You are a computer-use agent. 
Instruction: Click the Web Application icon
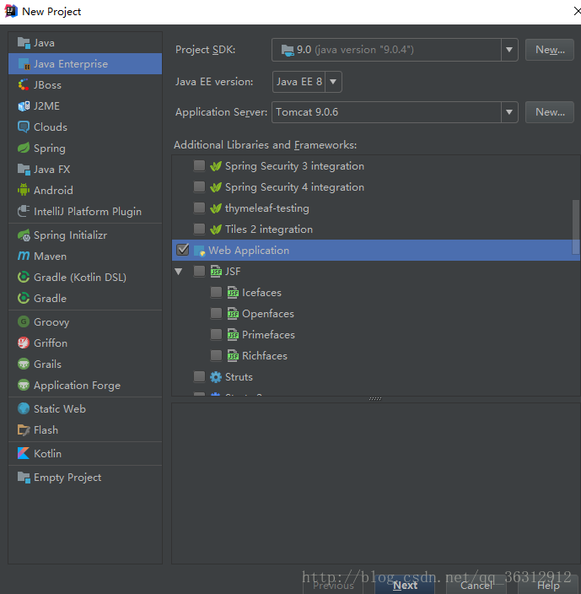[x=200, y=251]
